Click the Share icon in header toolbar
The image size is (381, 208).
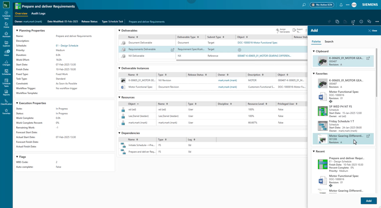click(x=353, y=22)
